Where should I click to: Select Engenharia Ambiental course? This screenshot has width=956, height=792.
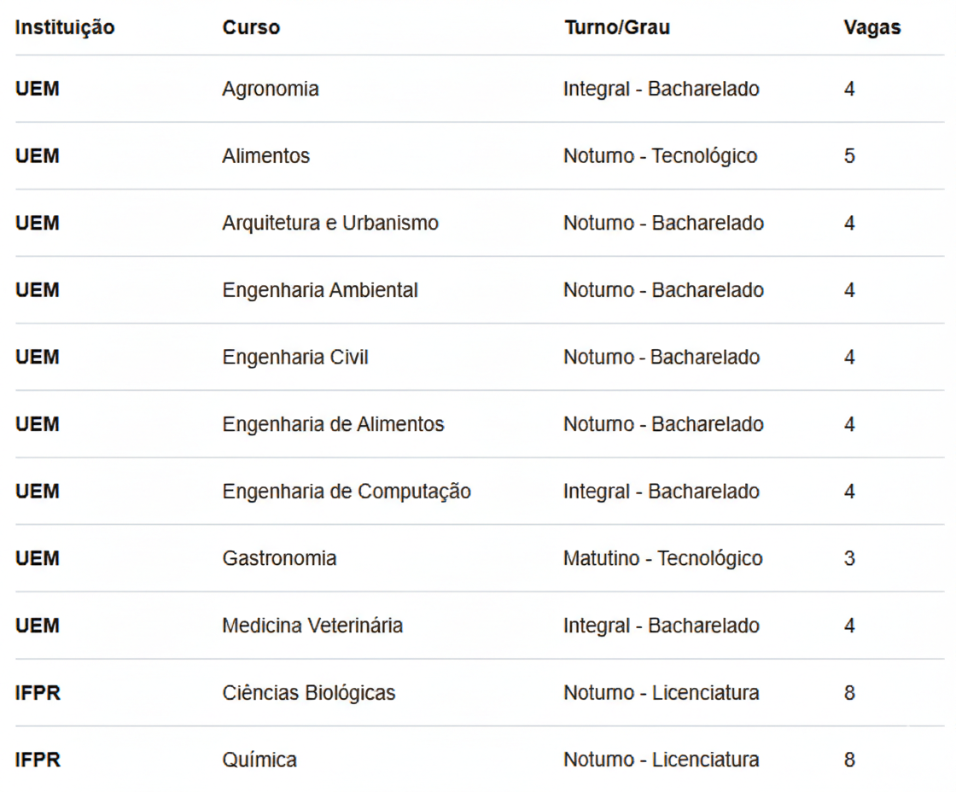pos(320,290)
